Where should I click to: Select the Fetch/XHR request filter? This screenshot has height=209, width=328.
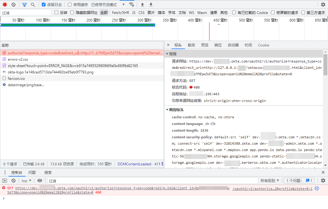point(120,12)
